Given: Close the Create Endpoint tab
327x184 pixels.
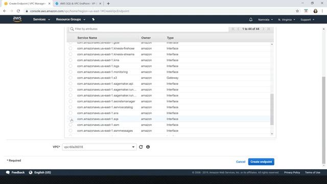Looking at the screenshot, I should coord(50,4).
